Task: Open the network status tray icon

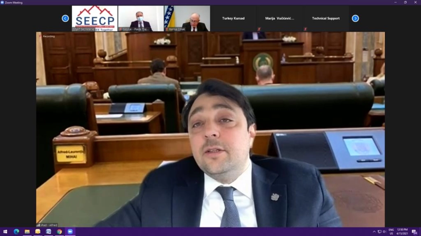Action: click(379, 232)
